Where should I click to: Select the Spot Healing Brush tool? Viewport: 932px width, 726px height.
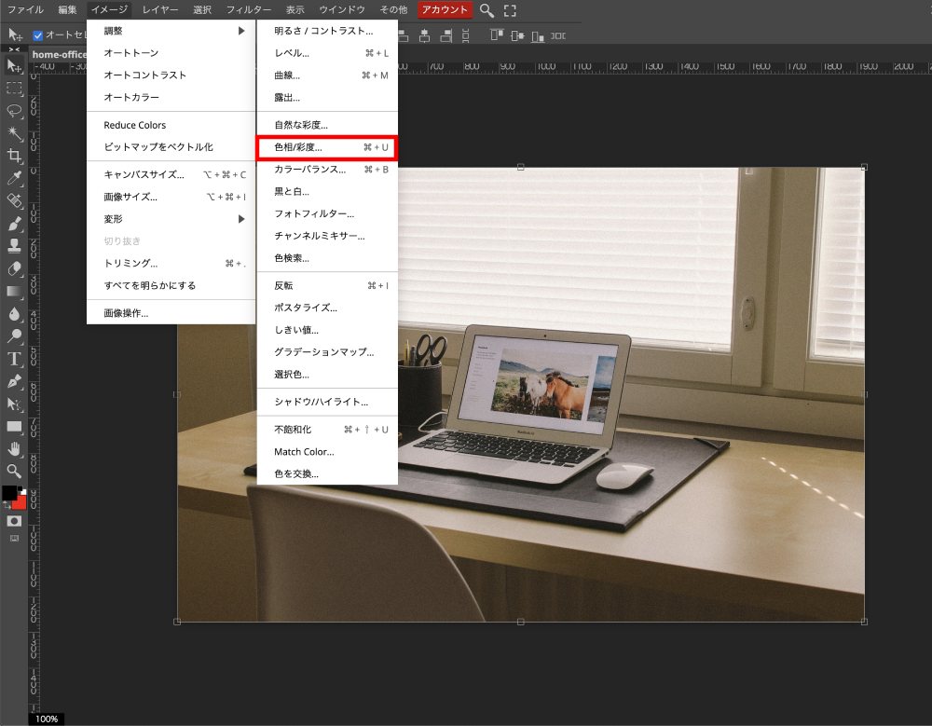[14, 200]
